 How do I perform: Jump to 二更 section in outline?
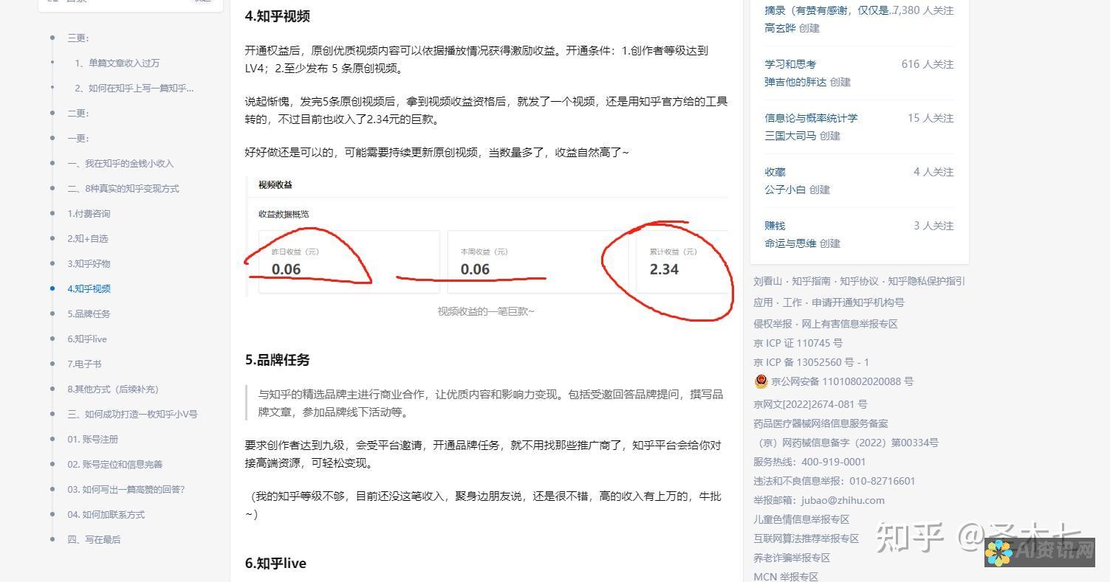[78, 113]
